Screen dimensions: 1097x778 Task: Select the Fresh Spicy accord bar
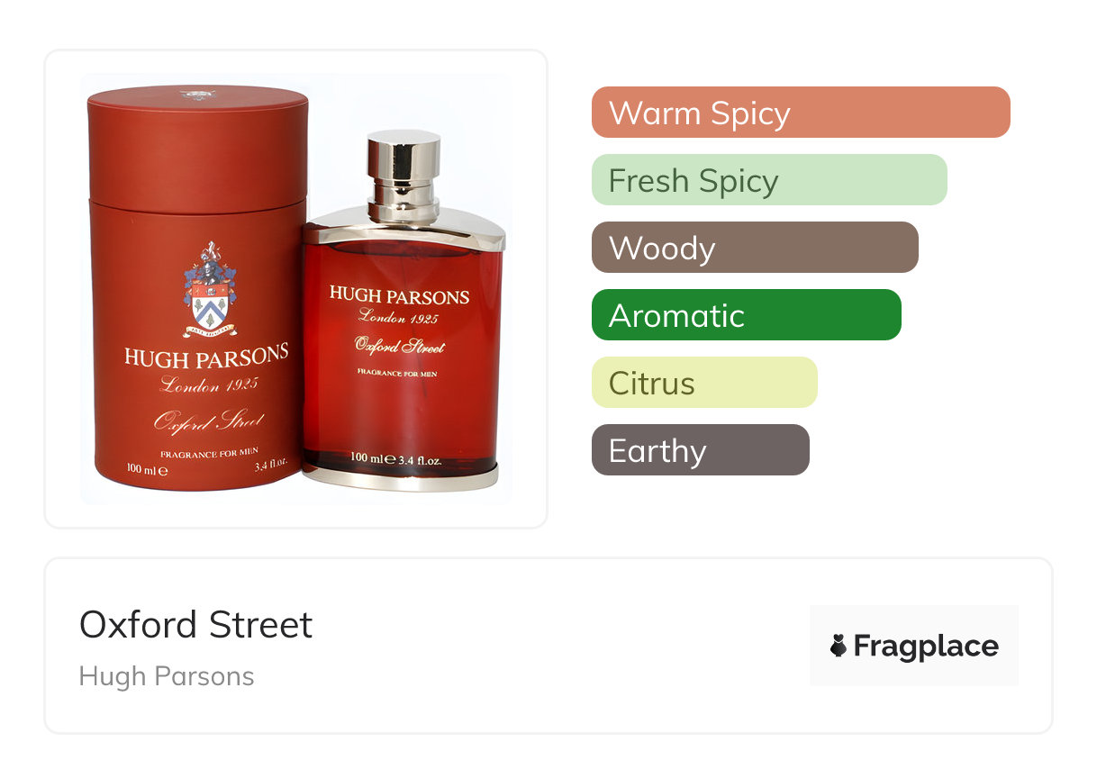[769, 180]
